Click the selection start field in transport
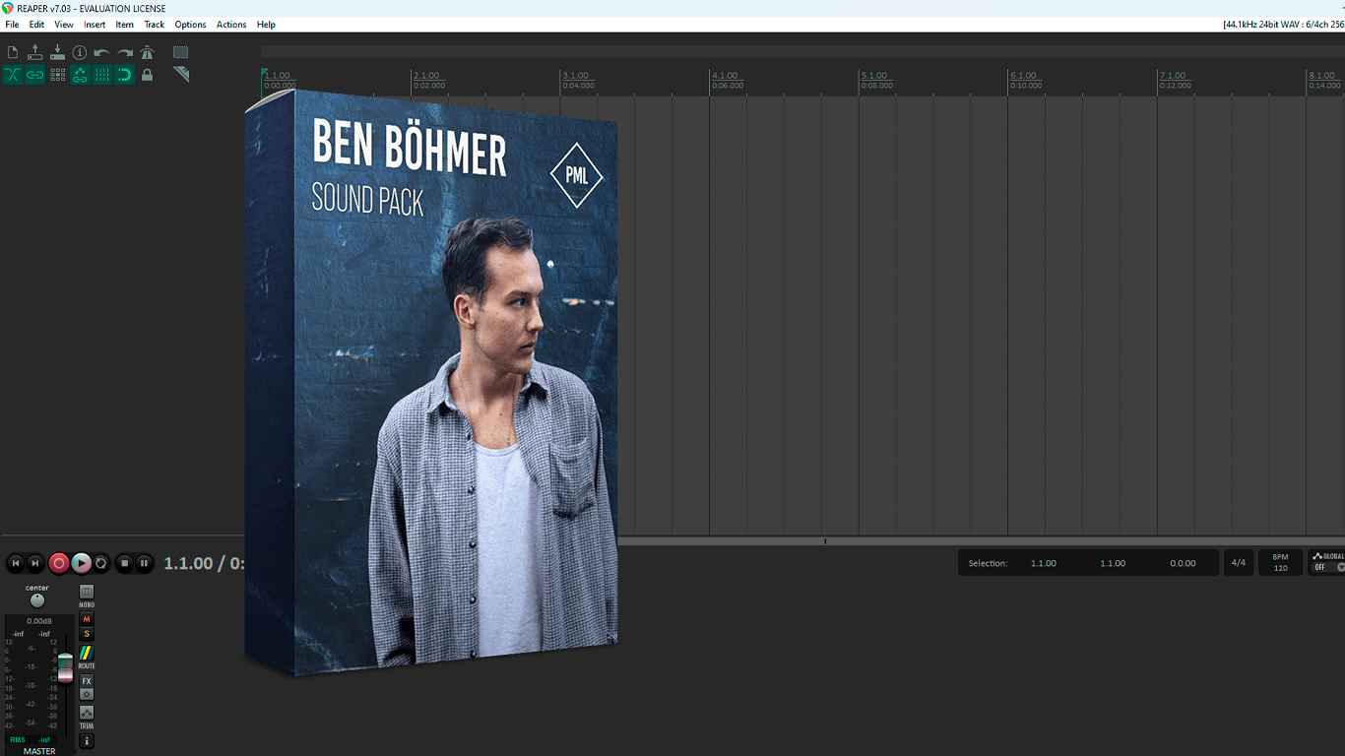 point(1044,563)
